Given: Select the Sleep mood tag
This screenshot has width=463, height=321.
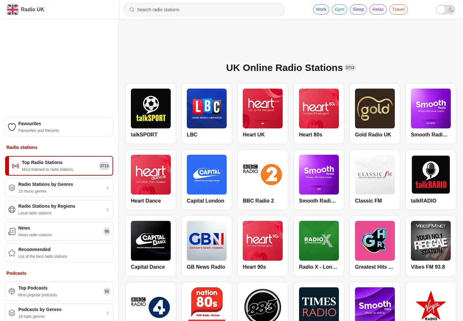Looking at the screenshot, I should (358, 9).
